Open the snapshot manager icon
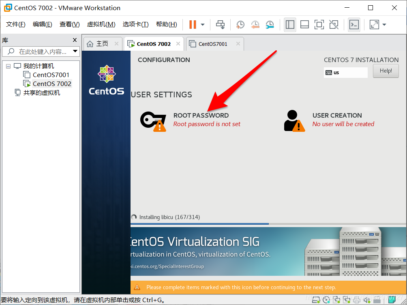Image resolution: width=407 pixels, height=305 pixels. click(x=270, y=25)
